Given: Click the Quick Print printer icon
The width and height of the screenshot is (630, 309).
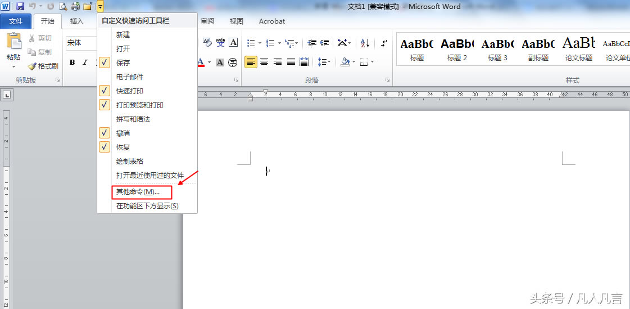Looking at the screenshot, I should 75,6.
